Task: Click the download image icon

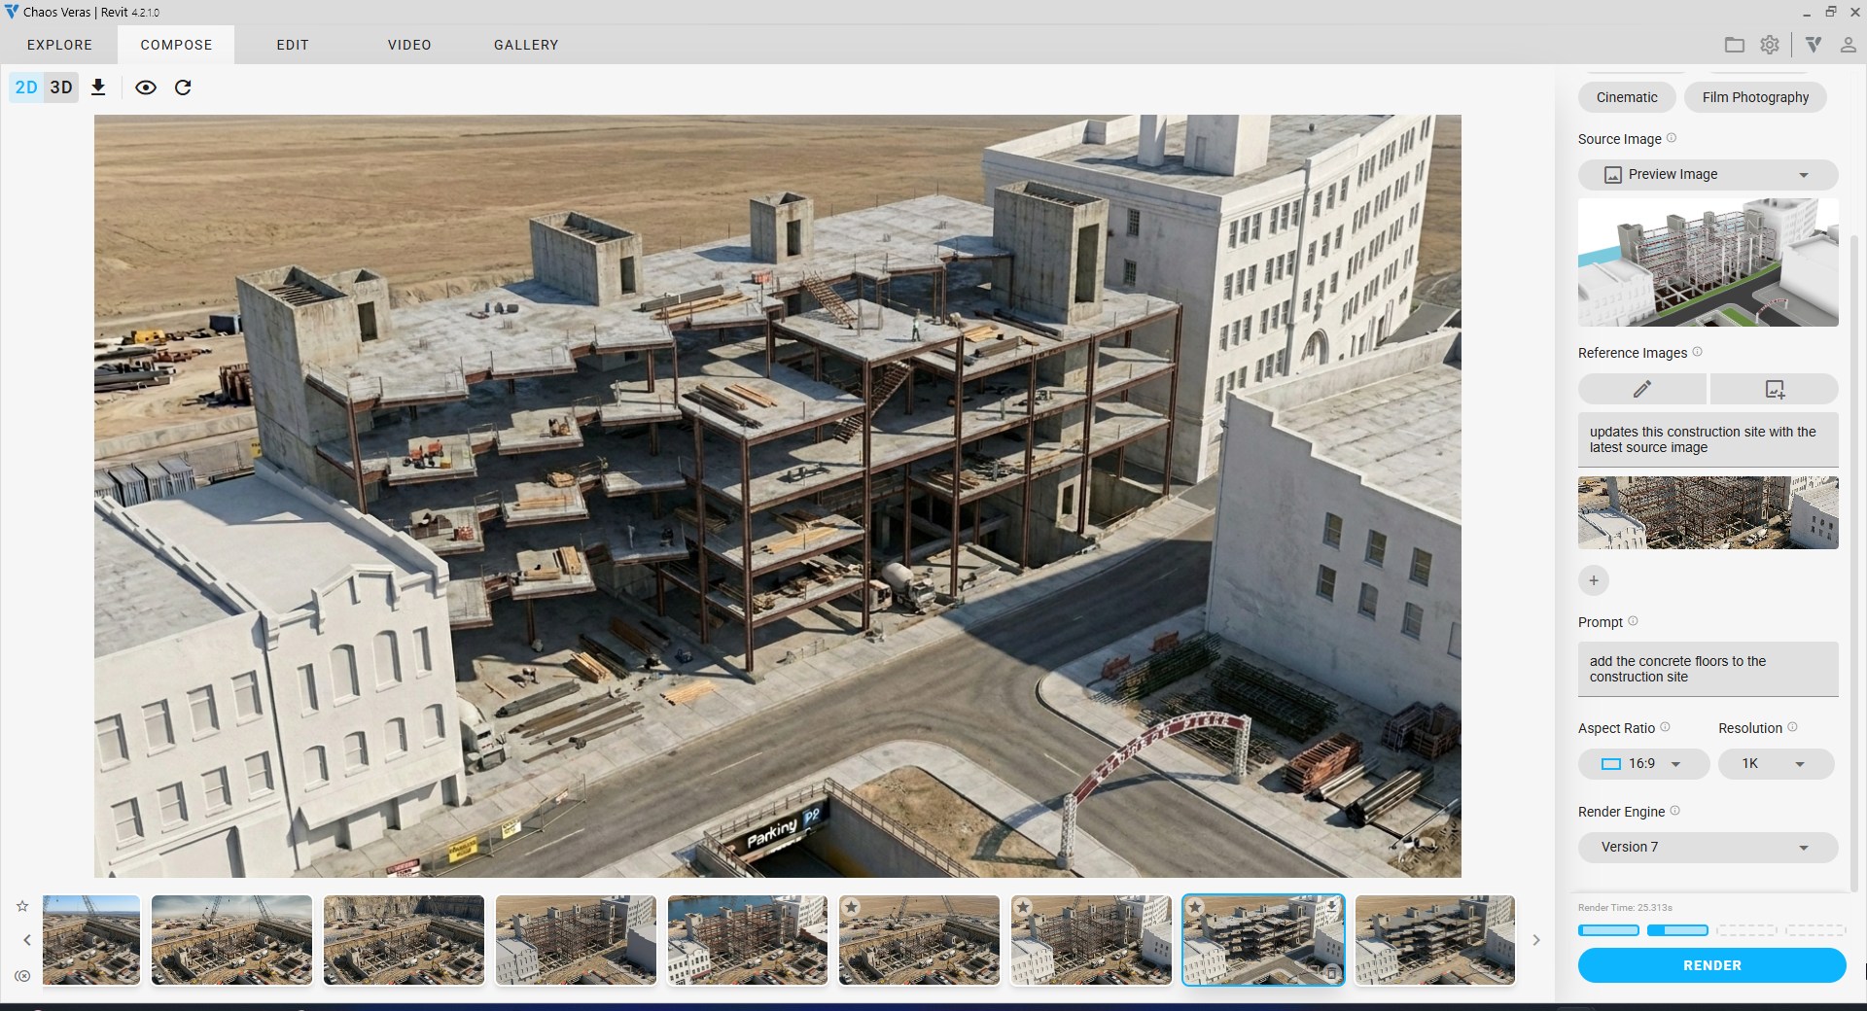Action: click(x=98, y=87)
